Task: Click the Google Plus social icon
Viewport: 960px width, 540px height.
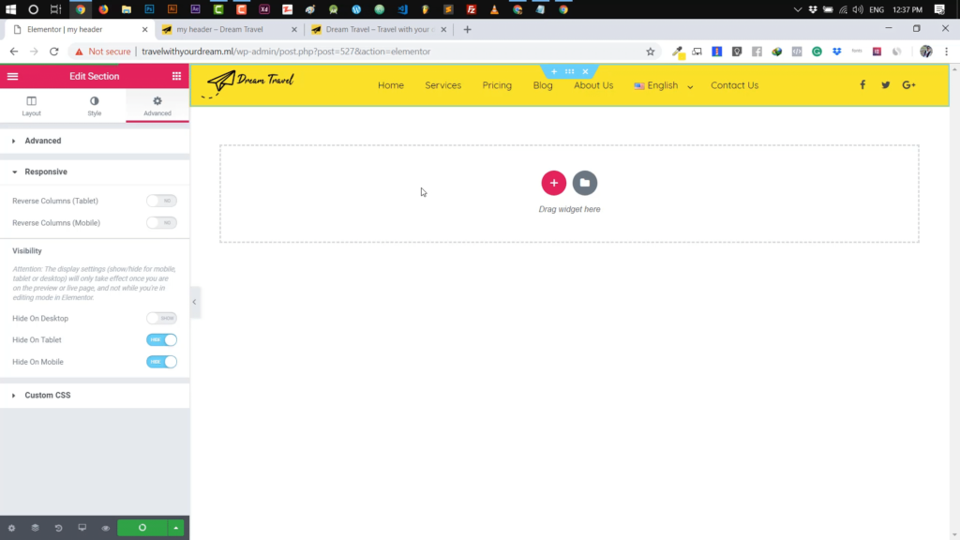Action: (909, 85)
